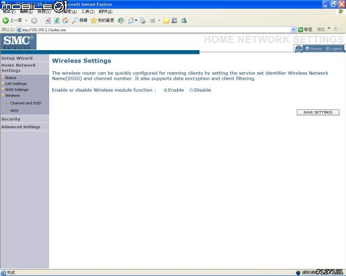Stop page loading with the red X icon

coord(48,20)
